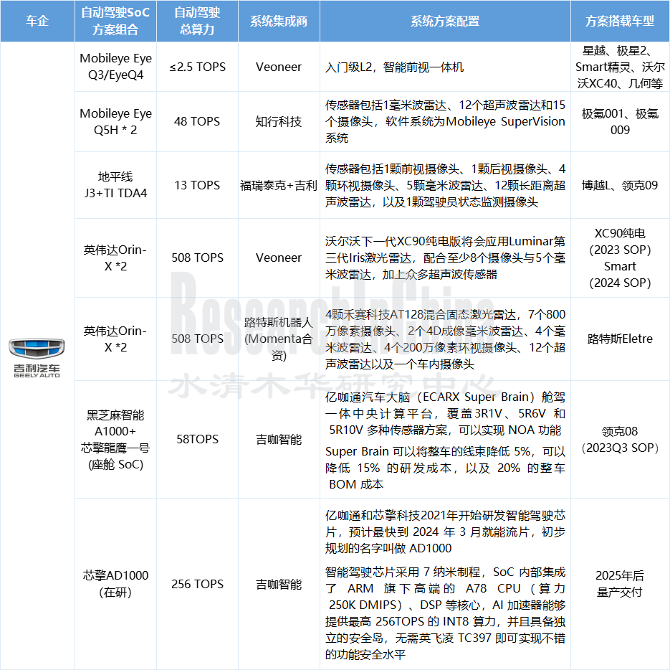Click 吉咖智能 in the 256 TOPS row
The width and height of the screenshot is (670, 670).
279,584
